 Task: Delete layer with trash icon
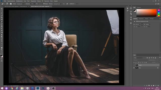coord(158,85)
